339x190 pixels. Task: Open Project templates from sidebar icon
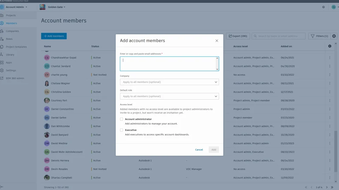(2, 47)
